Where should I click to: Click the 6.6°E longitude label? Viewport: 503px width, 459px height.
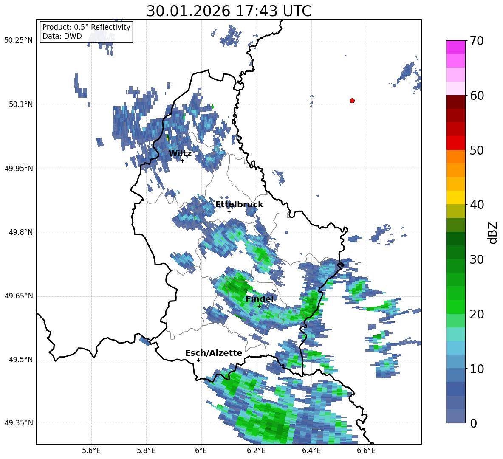pyautogui.click(x=366, y=451)
